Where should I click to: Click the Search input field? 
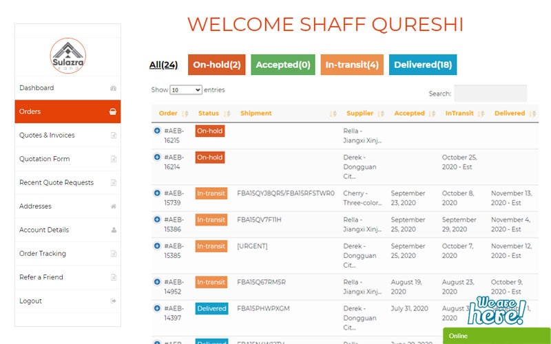pyautogui.click(x=490, y=94)
